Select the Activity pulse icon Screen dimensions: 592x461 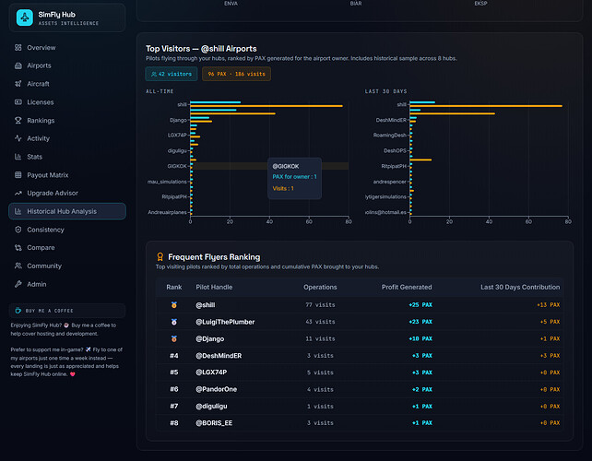[18, 138]
